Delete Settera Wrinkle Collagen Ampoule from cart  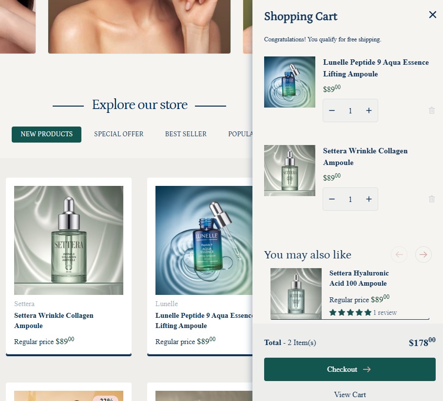tap(432, 199)
